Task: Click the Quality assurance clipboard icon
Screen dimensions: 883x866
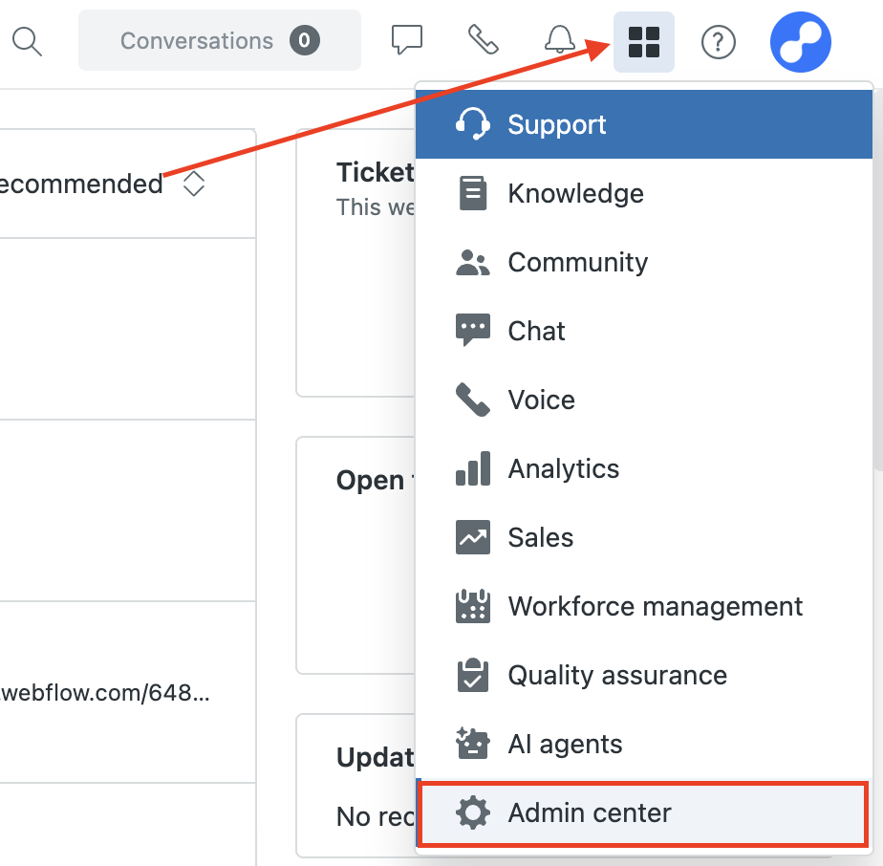Action: tap(472, 675)
